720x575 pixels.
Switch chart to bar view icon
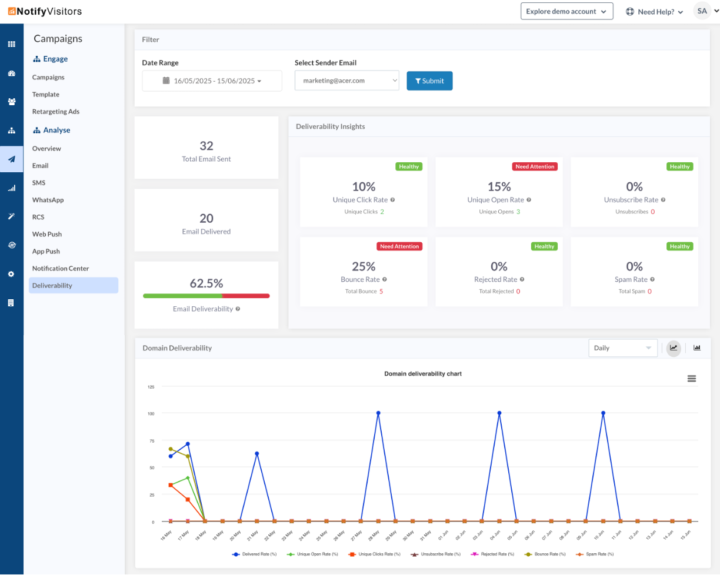pos(697,347)
